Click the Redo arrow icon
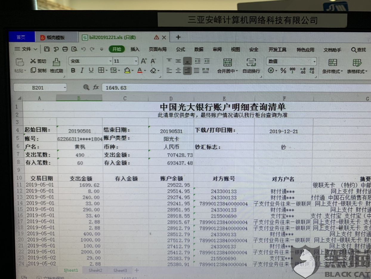Viewport: 371px width, 279px height. point(92,49)
